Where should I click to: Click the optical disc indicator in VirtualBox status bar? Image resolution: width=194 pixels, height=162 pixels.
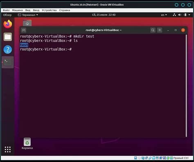139,158
